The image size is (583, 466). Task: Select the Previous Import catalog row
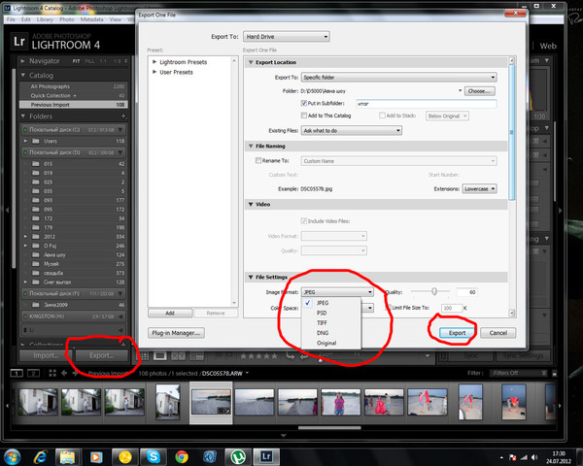click(74, 105)
